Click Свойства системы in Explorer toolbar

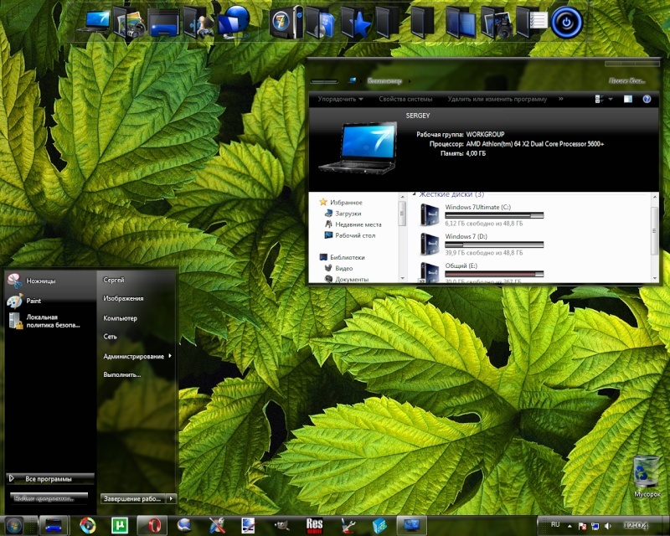coord(405,99)
